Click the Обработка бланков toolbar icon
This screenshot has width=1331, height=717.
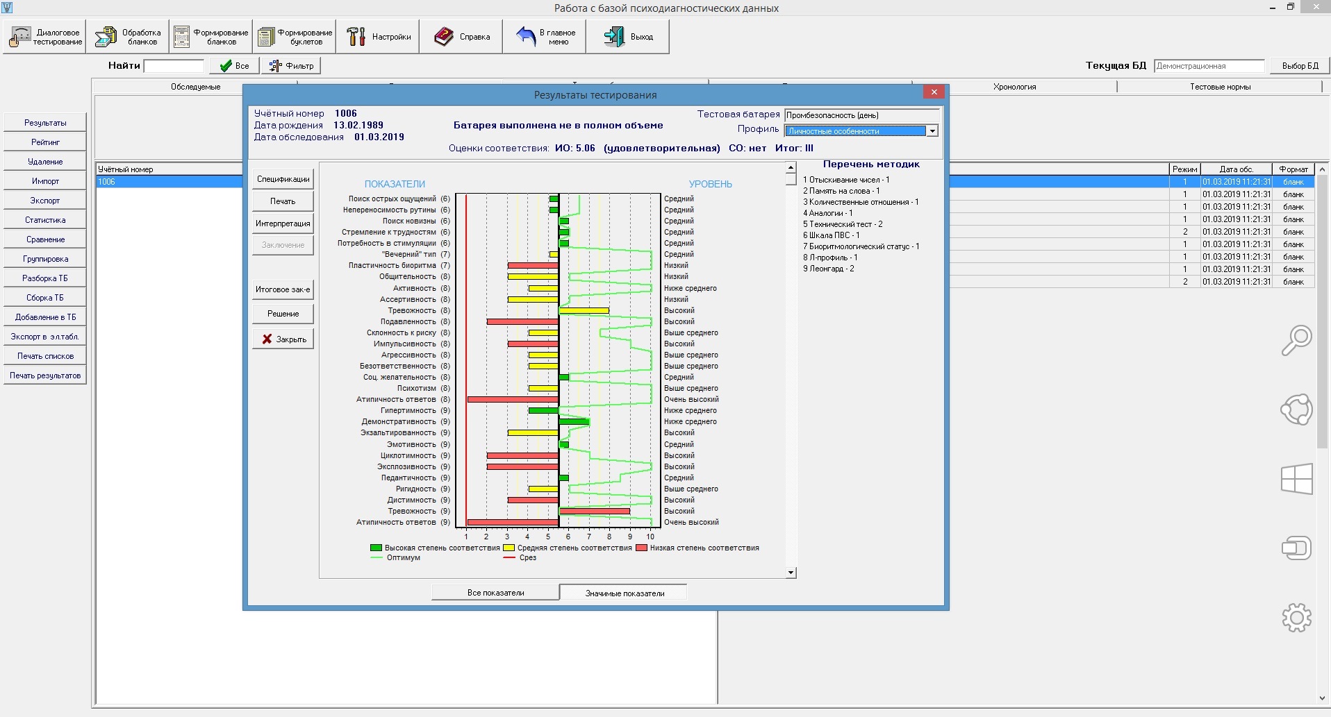pyautogui.click(x=128, y=37)
